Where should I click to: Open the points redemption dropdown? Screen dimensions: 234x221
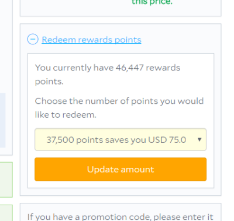tap(121, 139)
